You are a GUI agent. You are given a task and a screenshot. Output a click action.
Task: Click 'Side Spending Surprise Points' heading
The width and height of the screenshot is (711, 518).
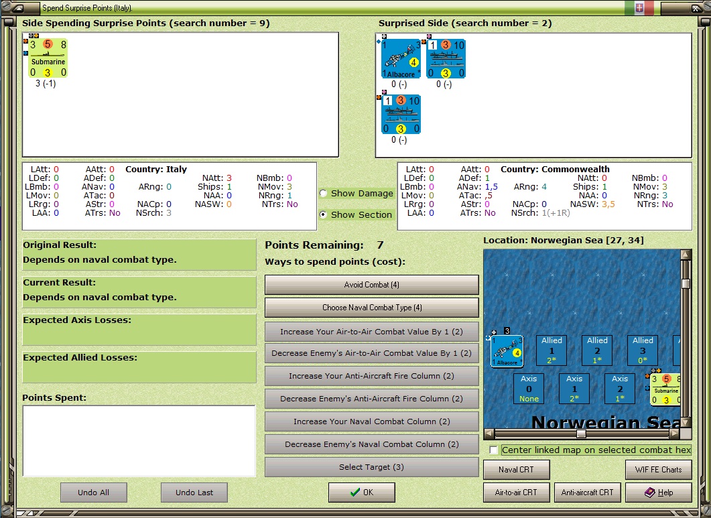click(146, 23)
